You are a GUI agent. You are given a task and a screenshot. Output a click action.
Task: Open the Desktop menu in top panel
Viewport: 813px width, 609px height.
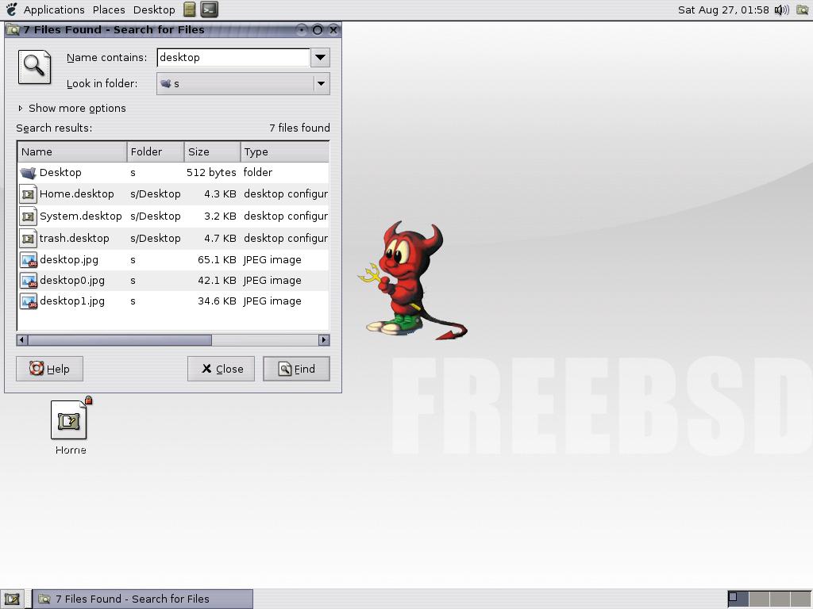(154, 10)
